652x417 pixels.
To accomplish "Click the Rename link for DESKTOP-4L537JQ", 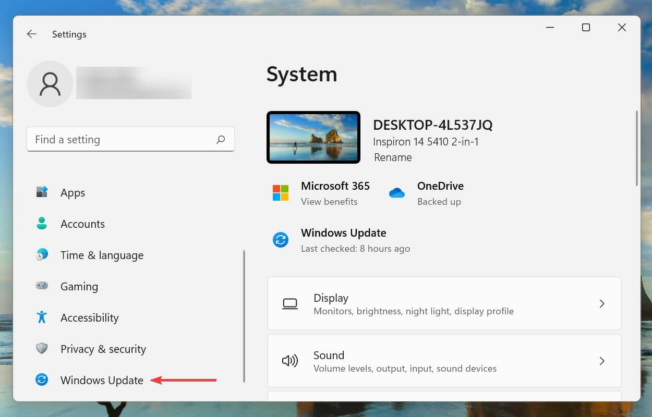I will [392, 157].
